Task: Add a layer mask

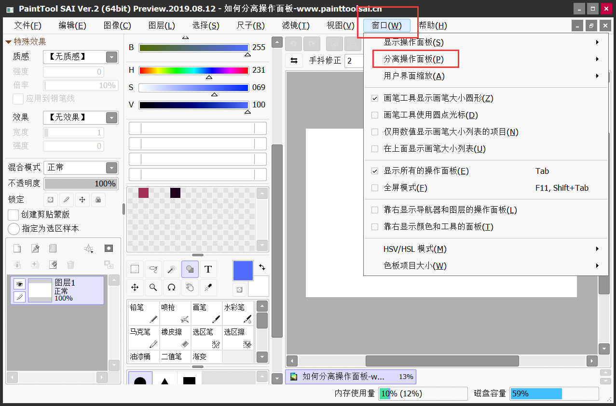Action: click(109, 249)
